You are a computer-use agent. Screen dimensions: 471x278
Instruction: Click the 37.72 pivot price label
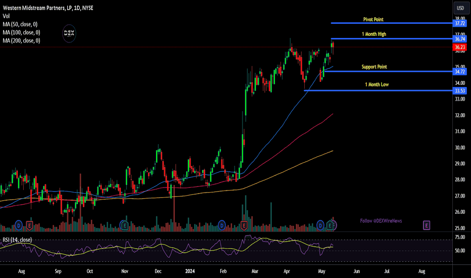459,23
